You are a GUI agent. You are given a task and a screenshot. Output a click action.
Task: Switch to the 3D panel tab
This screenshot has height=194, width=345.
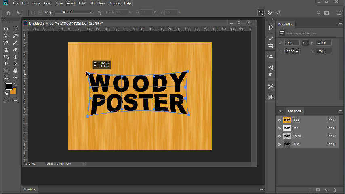280,111
